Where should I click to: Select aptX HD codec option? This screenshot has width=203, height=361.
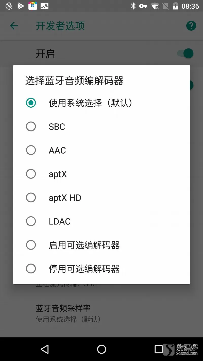(101, 198)
